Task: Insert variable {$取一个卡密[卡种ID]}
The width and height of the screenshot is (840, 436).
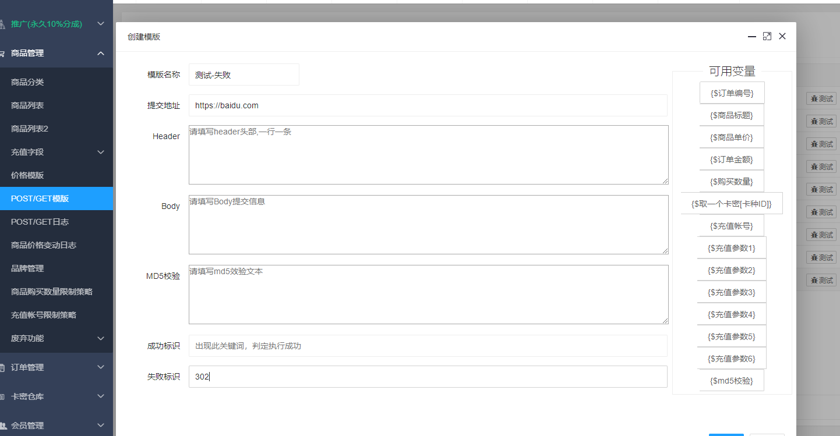Action: (x=732, y=204)
